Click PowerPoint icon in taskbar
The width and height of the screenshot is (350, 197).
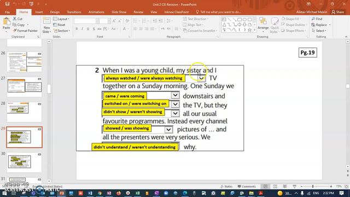[x=62, y=193]
